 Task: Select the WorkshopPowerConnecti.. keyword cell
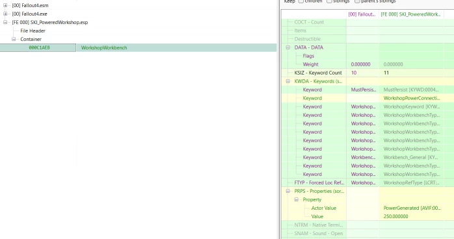(x=412, y=98)
